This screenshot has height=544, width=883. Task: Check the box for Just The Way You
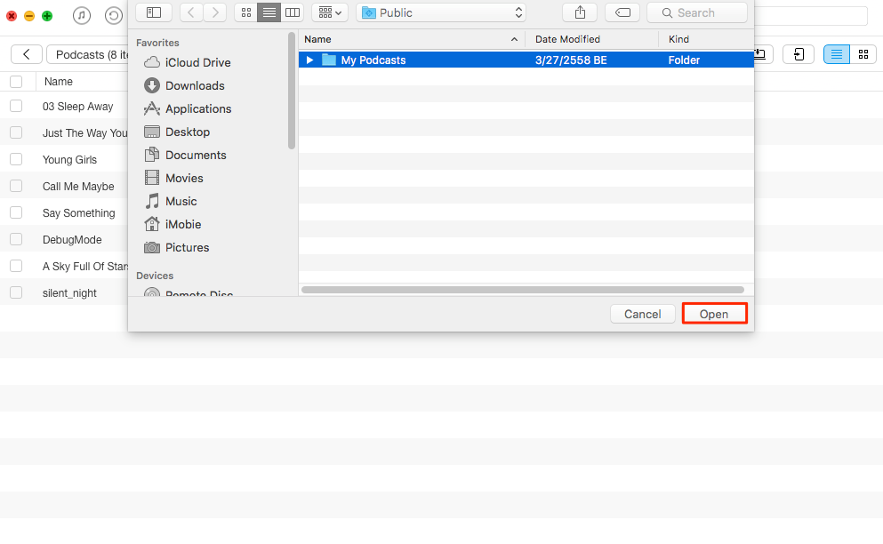16,132
